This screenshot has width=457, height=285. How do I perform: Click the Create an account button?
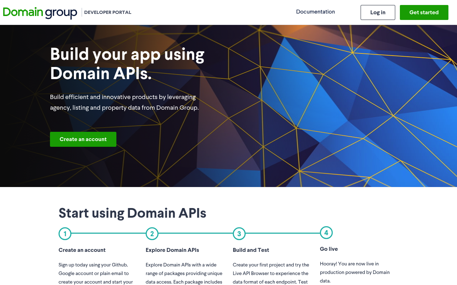coord(83,139)
